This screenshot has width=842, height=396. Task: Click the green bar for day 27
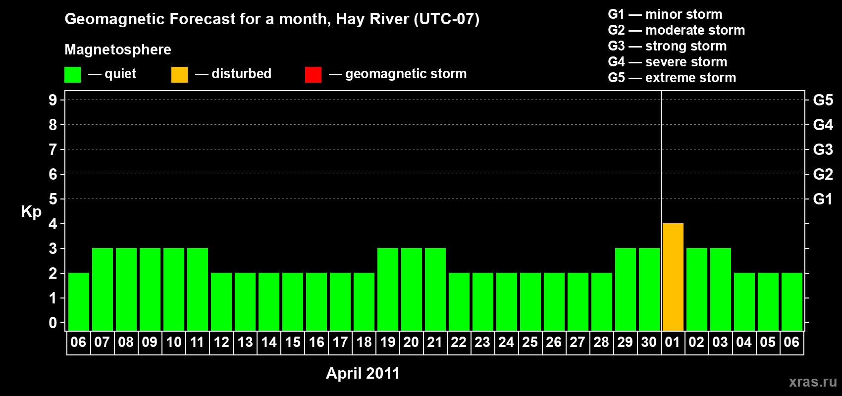tap(578, 301)
